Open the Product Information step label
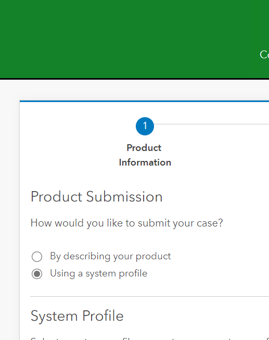The width and height of the screenshot is (269, 340). click(x=145, y=155)
